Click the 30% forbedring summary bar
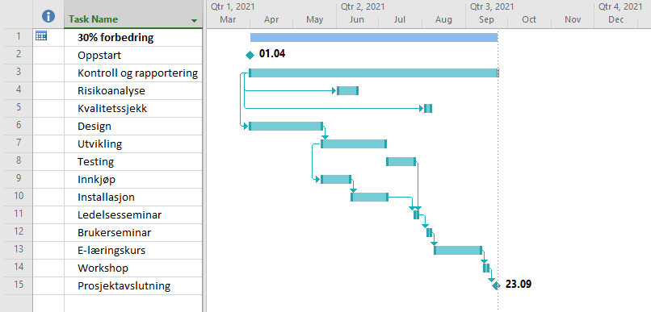Image resolution: width=651 pixels, height=312 pixels. [374, 38]
